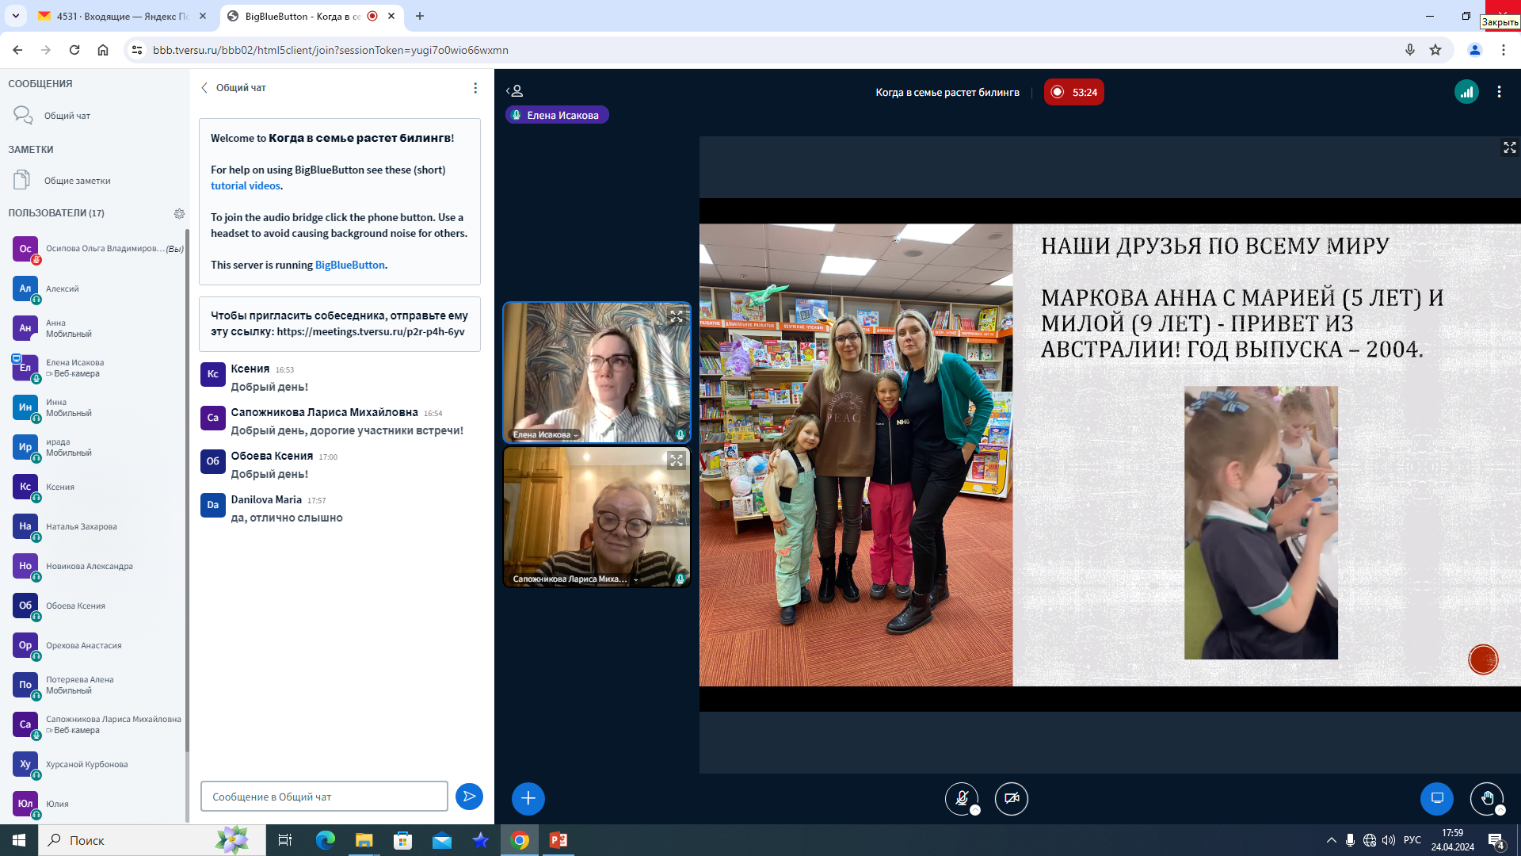Raise hand using the hand icon
Image resolution: width=1521 pixels, height=856 pixels.
point(1486,798)
